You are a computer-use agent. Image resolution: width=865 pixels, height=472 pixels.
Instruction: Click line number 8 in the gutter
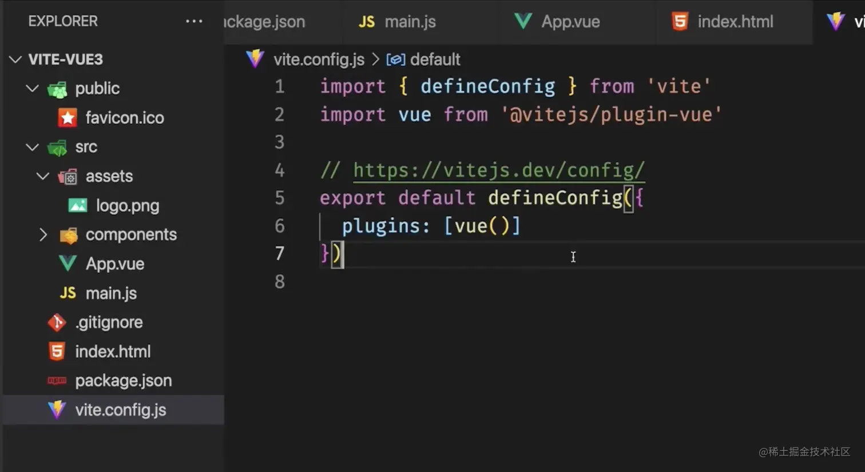point(280,282)
